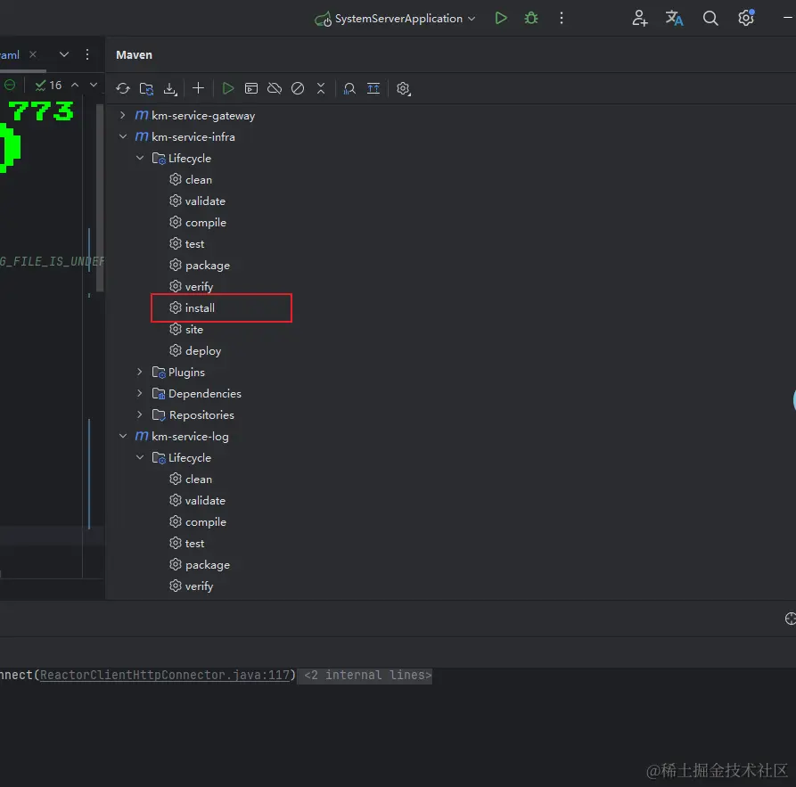Run Maven build from Maven toolbar
The image size is (796, 787).
pos(228,88)
